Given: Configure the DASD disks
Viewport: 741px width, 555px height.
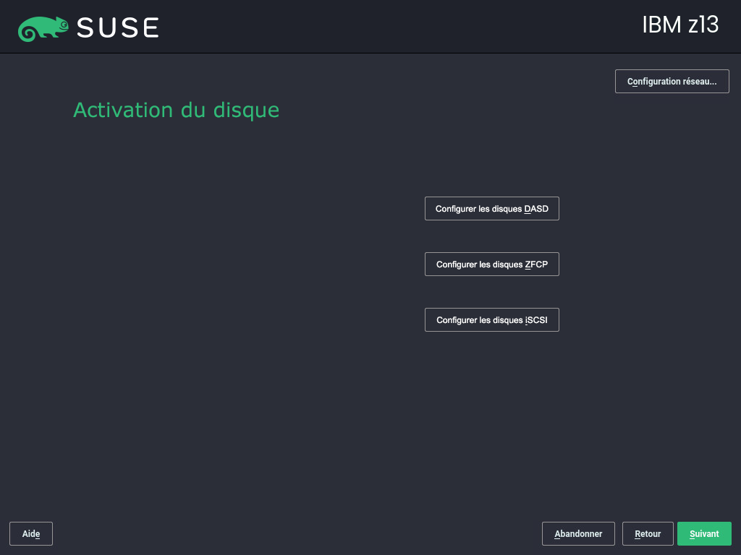Looking at the screenshot, I should tap(491, 209).
